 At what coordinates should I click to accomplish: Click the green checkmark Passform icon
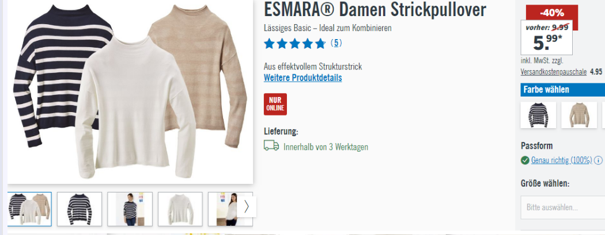coord(525,160)
